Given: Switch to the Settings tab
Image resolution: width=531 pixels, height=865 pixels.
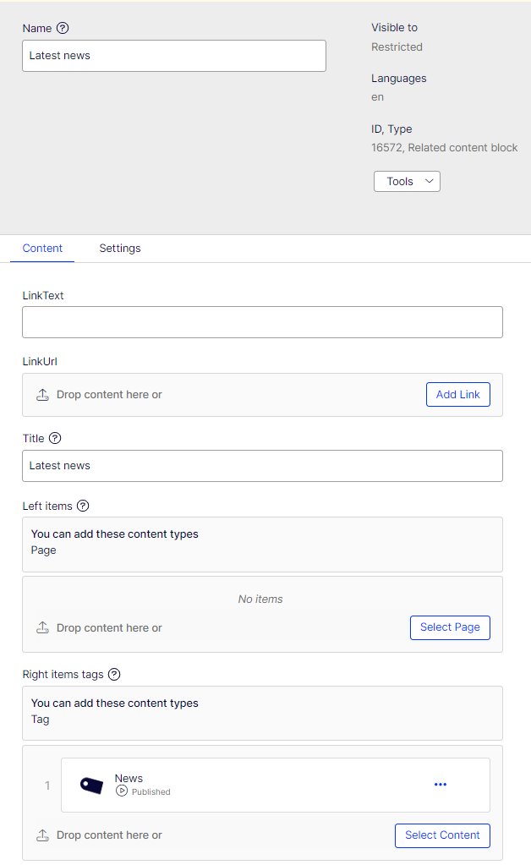Looking at the screenshot, I should 120,249.
